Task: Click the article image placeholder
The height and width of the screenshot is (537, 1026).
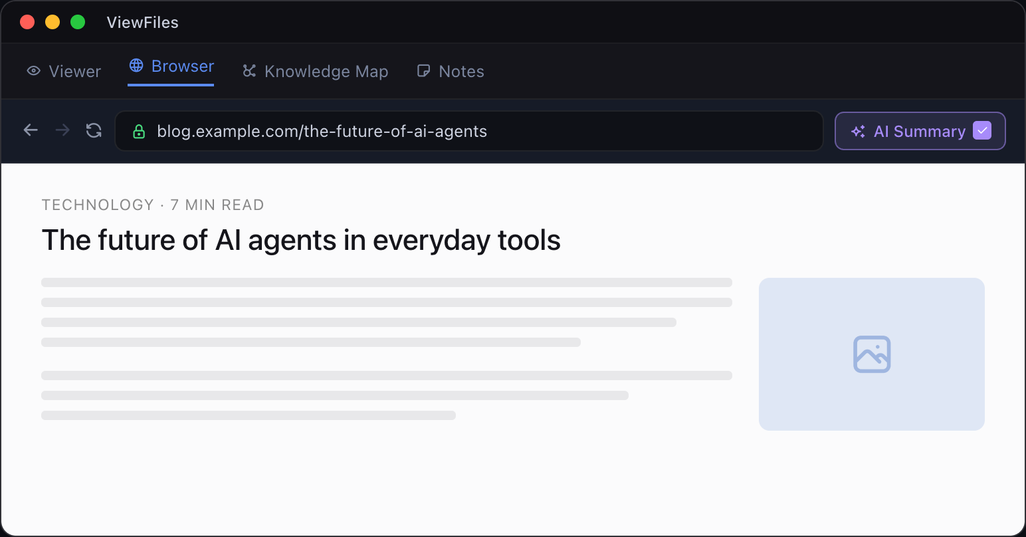Action: pos(872,354)
